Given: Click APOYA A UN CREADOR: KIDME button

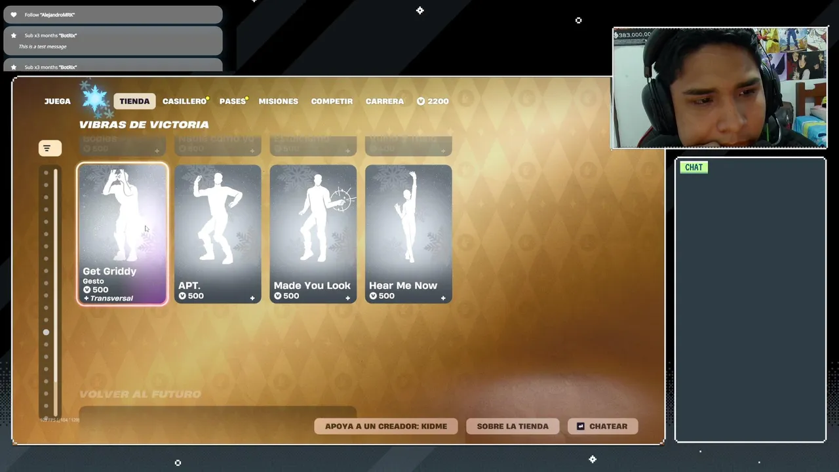Looking at the screenshot, I should click(386, 426).
